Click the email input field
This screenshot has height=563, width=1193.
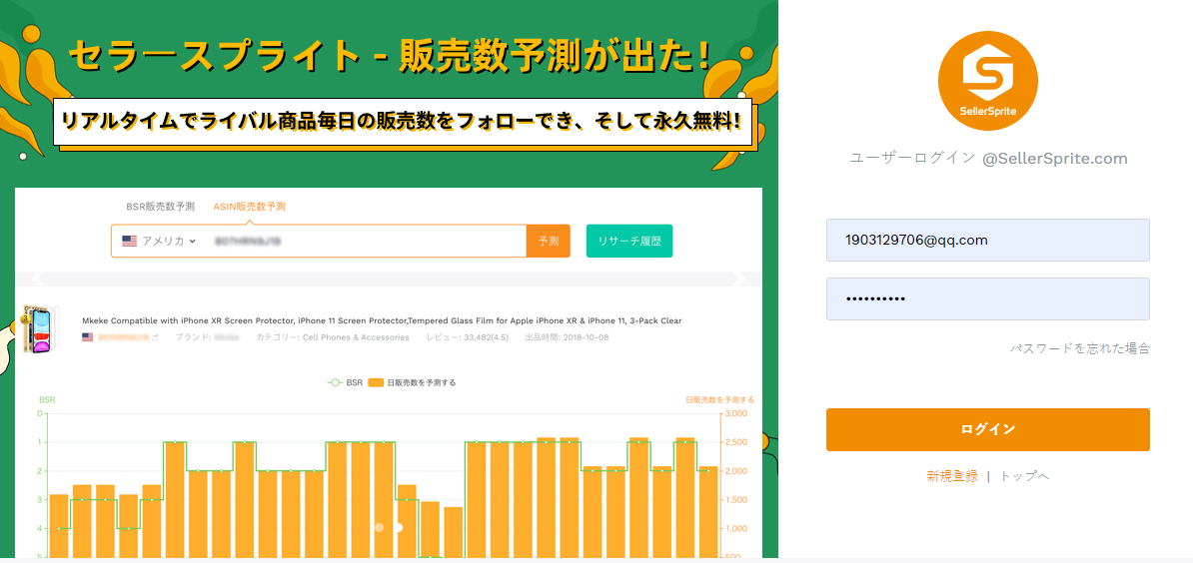click(x=987, y=241)
